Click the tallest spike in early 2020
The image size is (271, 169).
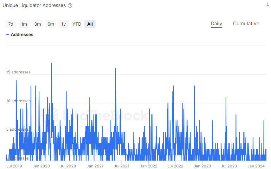pyautogui.click(x=52, y=63)
